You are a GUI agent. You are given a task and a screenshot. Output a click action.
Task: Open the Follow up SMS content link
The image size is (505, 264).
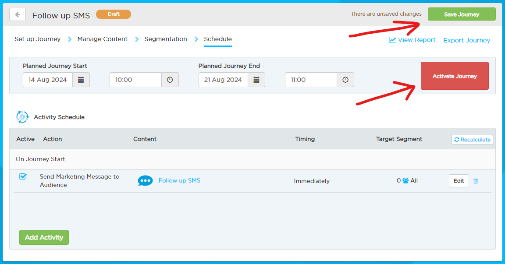(x=179, y=180)
